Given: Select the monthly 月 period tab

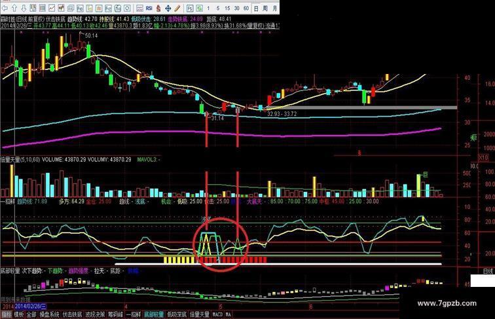Looking at the screenshot, I should click(x=274, y=9).
